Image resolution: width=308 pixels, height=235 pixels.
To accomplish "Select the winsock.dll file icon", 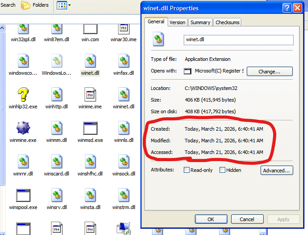I will coord(124,162).
